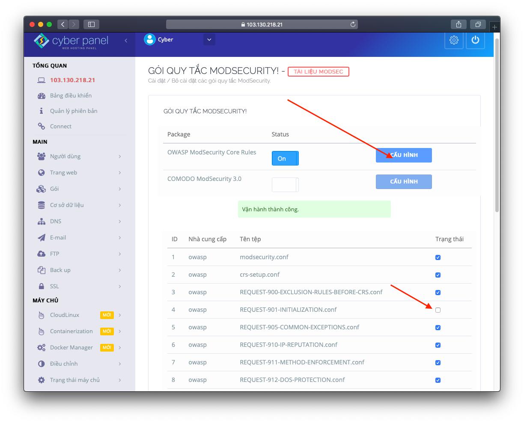Click the Bảng điều khiển dashboard icon
Viewport: 524px width, 423px height.
click(42, 96)
